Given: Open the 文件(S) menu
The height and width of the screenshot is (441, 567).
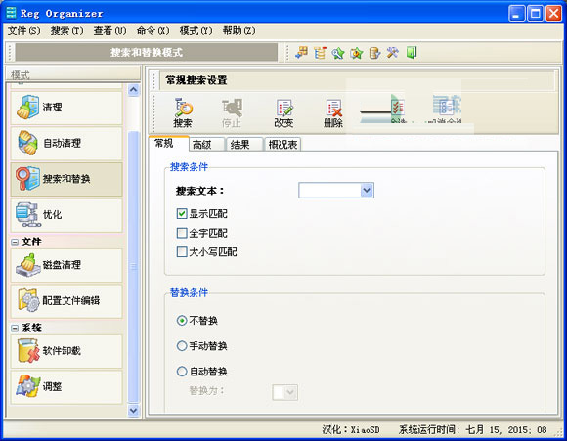Looking at the screenshot, I should pyautogui.click(x=23, y=31).
